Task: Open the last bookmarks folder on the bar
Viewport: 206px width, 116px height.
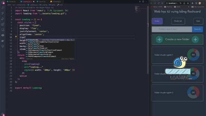Action: coord(198,7)
